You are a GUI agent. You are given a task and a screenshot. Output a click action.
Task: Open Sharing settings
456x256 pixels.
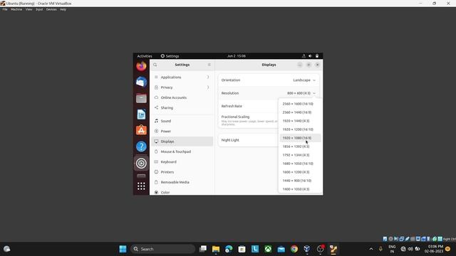click(x=182, y=107)
